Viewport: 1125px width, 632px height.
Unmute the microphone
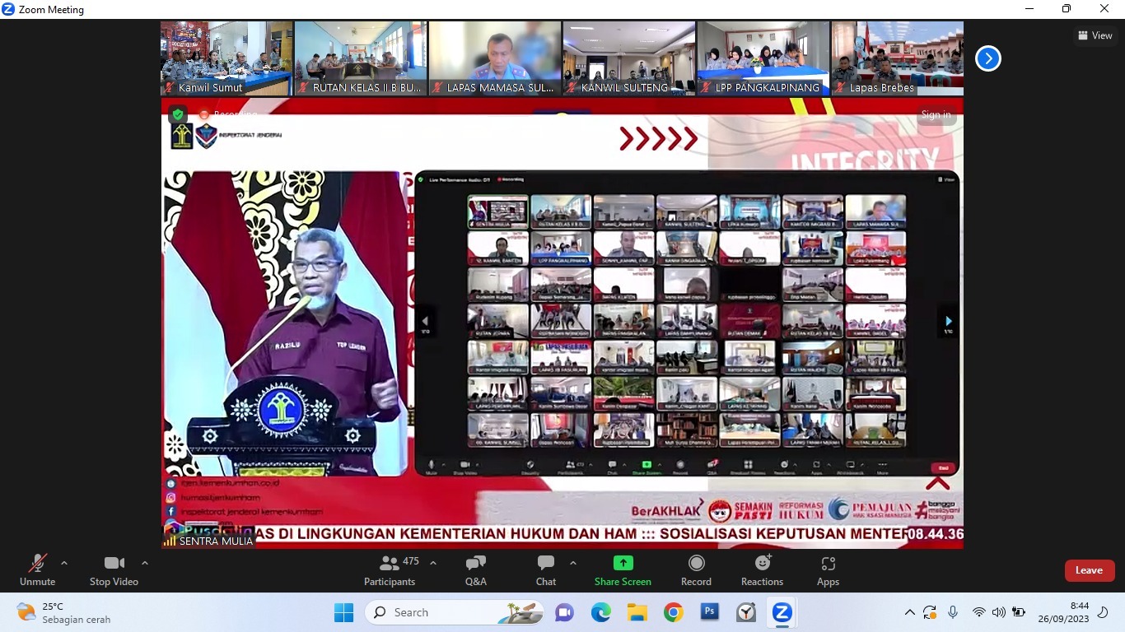pyautogui.click(x=37, y=570)
